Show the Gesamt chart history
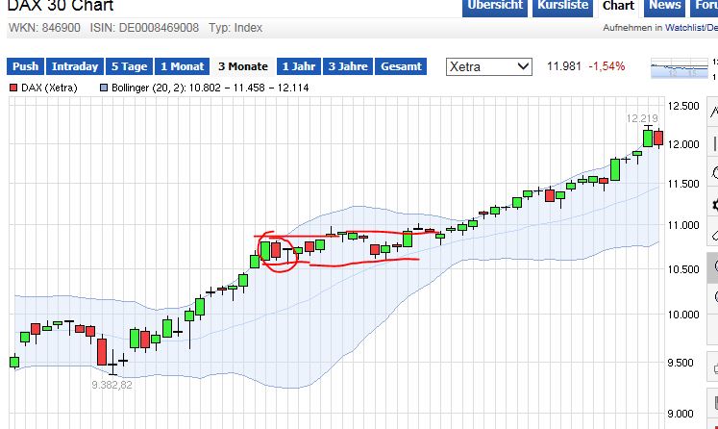 click(x=401, y=66)
